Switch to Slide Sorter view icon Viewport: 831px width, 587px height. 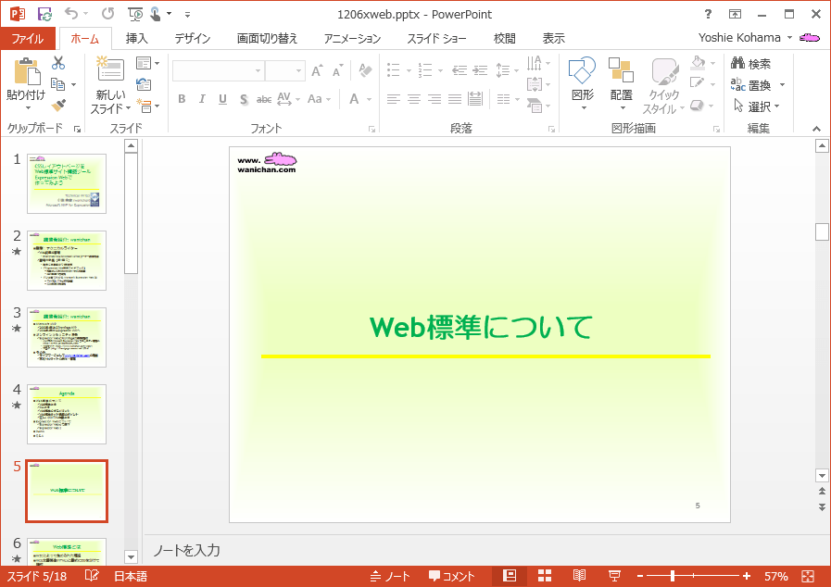click(545, 576)
